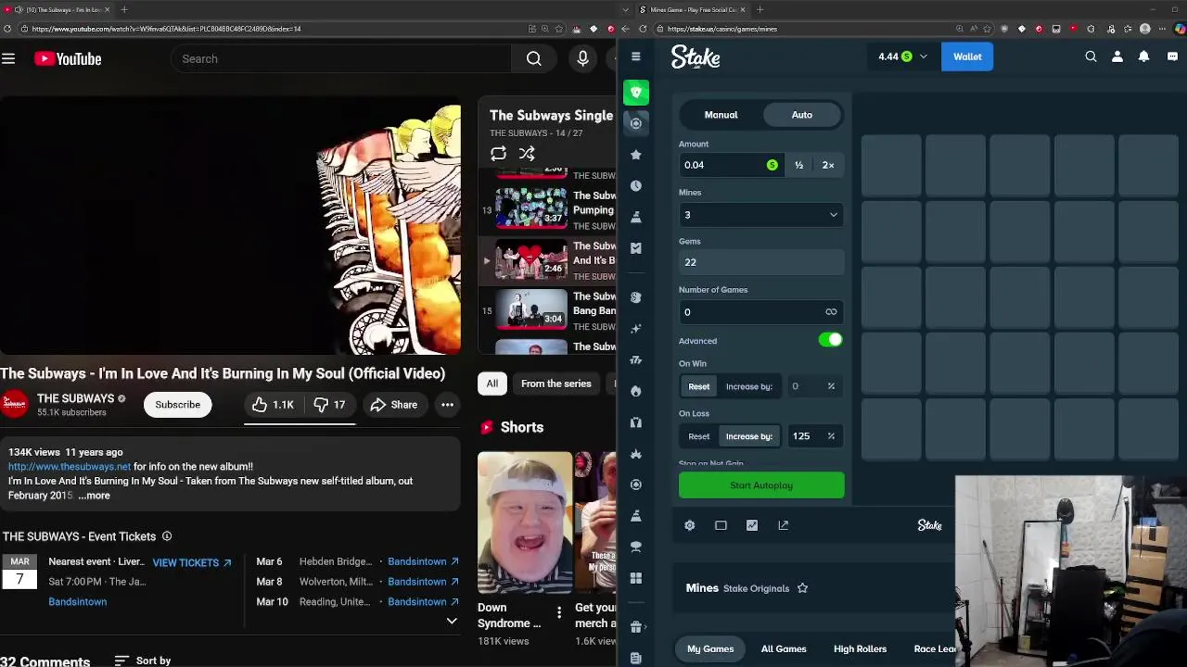Halve the bet amount with ½
Image resolution: width=1187 pixels, height=667 pixels.
[798, 165]
